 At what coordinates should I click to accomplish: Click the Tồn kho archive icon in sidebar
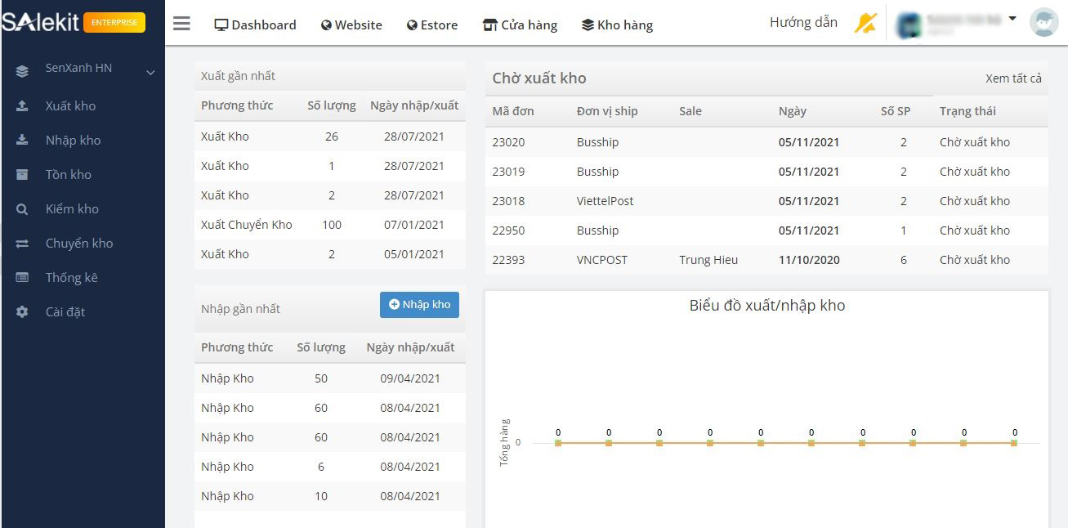click(x=22, y=175)
